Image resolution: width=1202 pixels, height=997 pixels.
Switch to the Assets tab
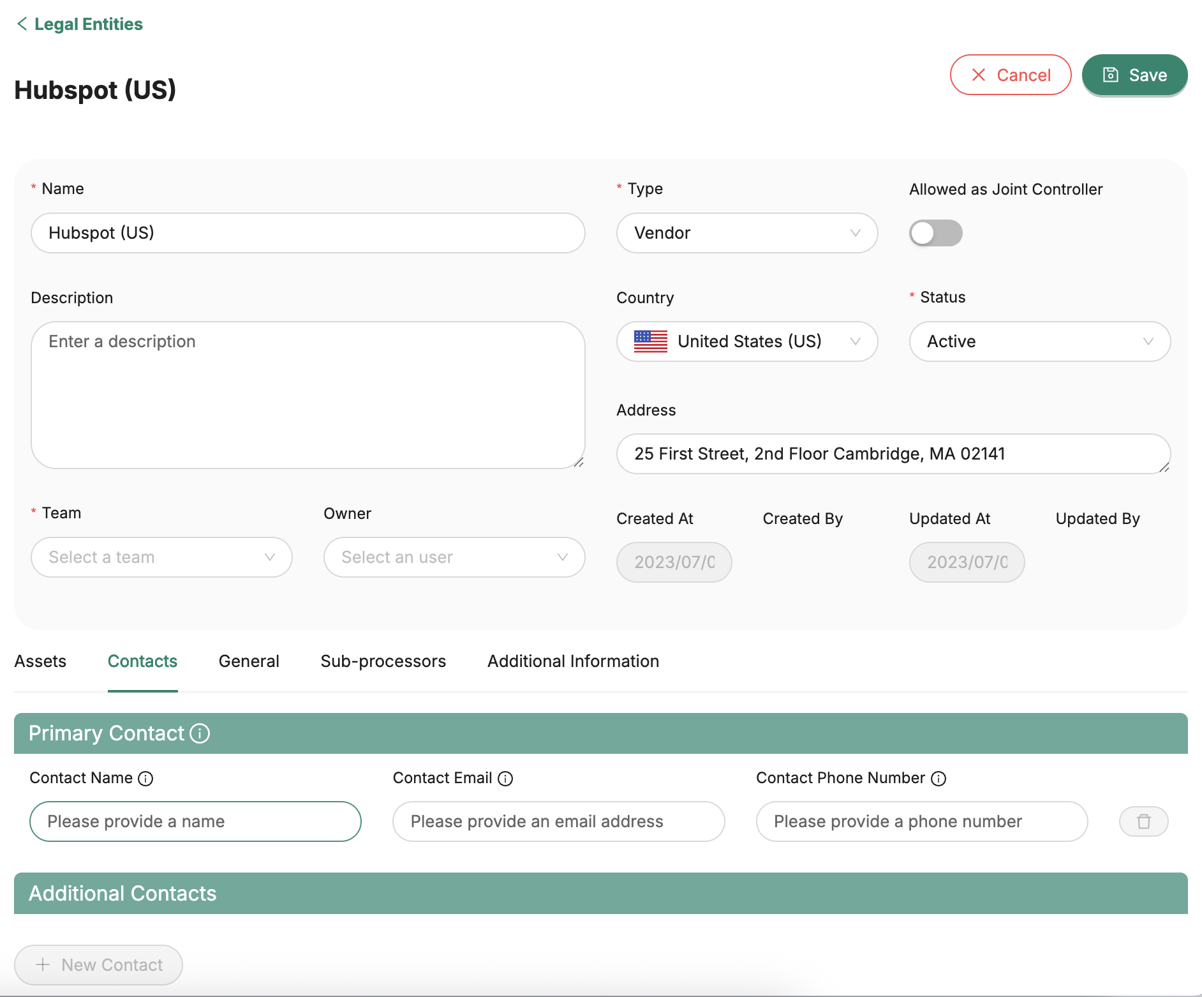40,661
